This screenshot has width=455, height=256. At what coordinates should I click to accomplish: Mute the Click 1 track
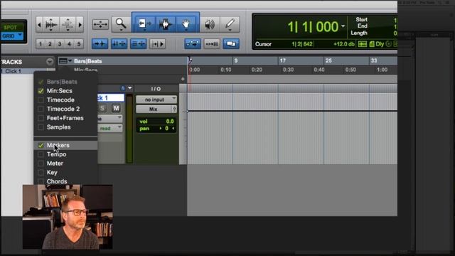(116, 108)
